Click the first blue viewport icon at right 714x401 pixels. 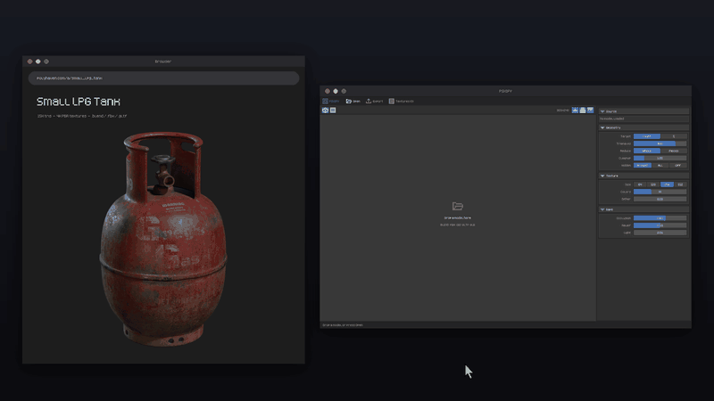click(x=575, y=110)
